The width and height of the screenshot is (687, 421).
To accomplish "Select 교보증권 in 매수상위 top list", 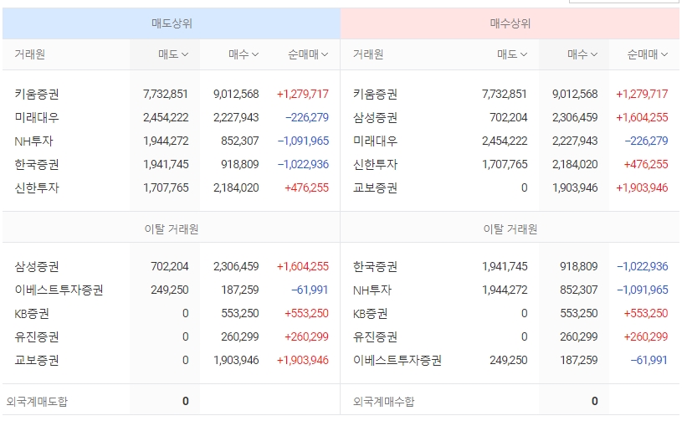I will 376,188.
